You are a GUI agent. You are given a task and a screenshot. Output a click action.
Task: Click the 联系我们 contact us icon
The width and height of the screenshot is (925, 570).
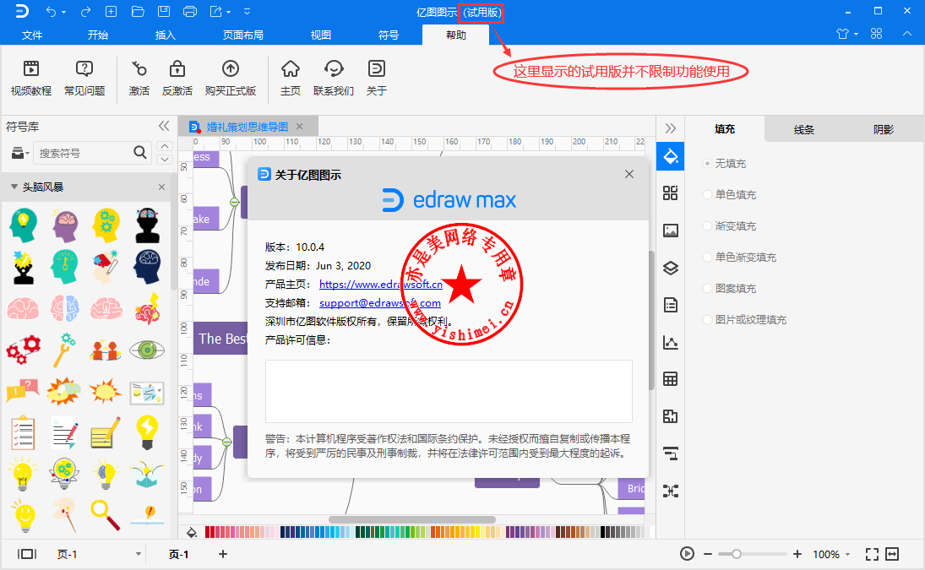pyautogui.click(x=334, y=77)
